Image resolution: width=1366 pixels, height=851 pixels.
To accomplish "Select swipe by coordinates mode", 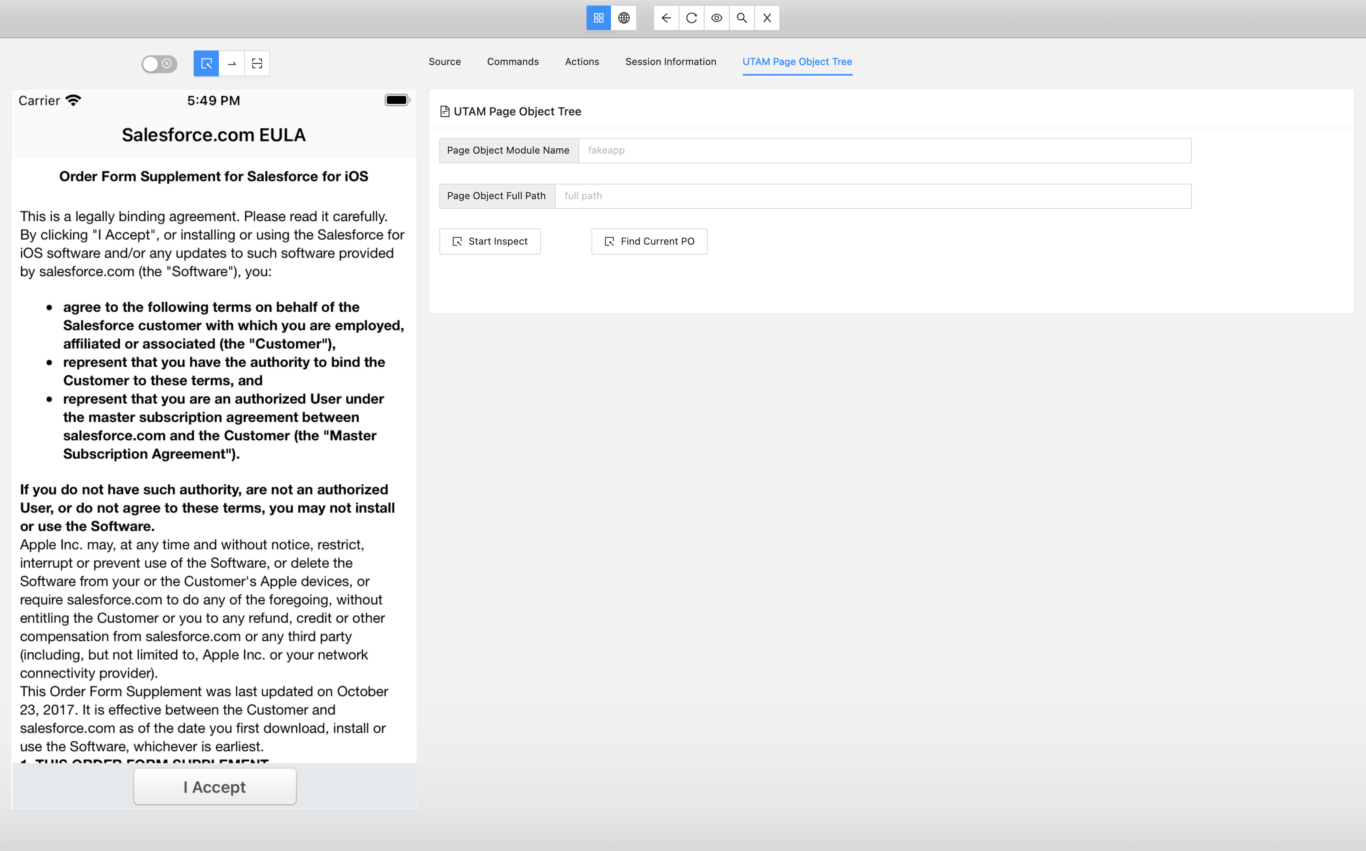I will 231,63.
